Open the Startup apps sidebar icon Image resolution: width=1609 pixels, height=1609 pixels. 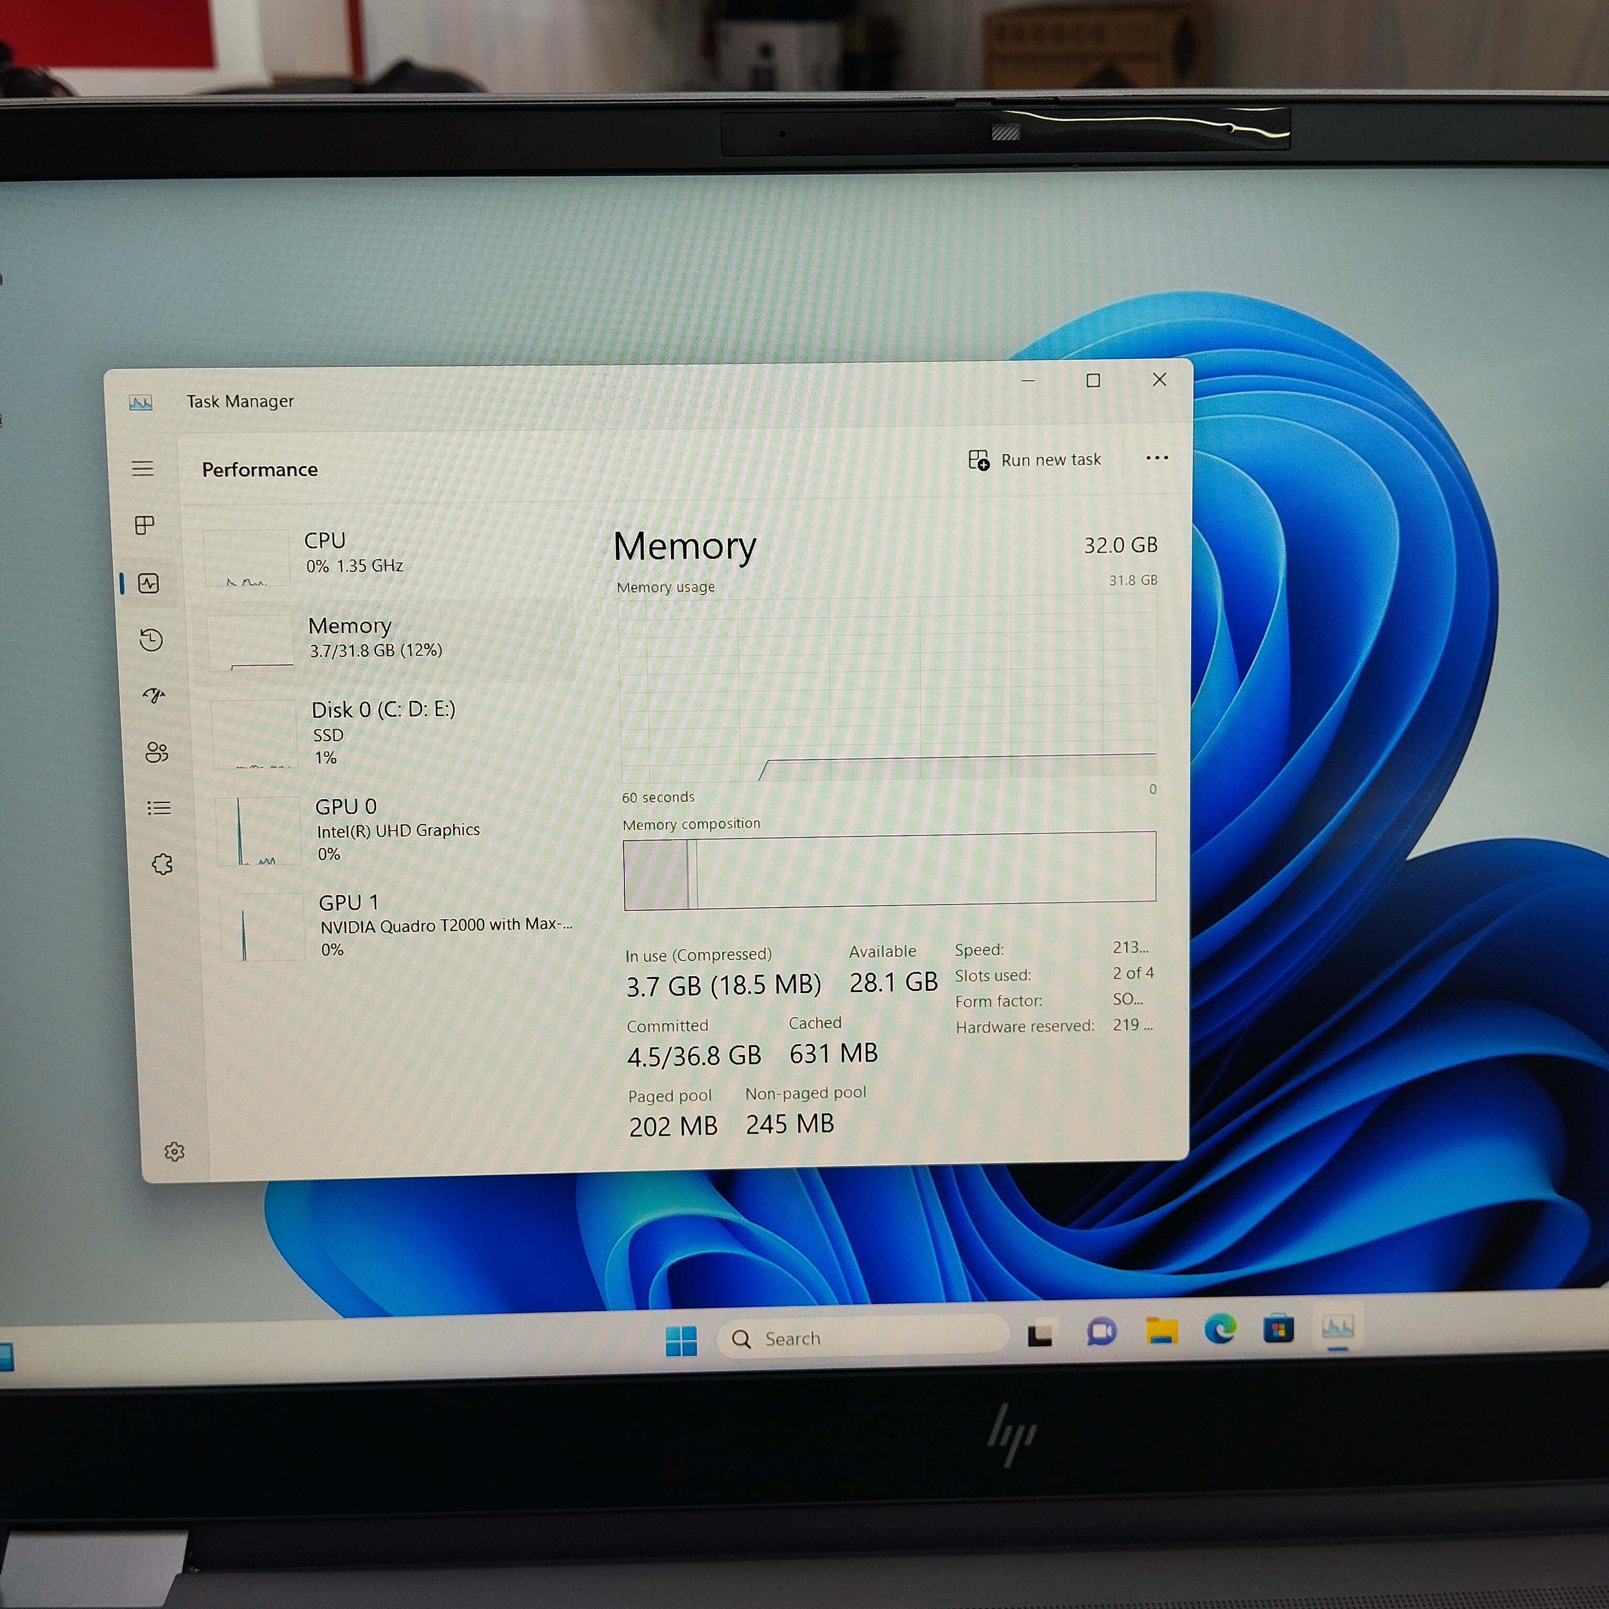point(154,696)
